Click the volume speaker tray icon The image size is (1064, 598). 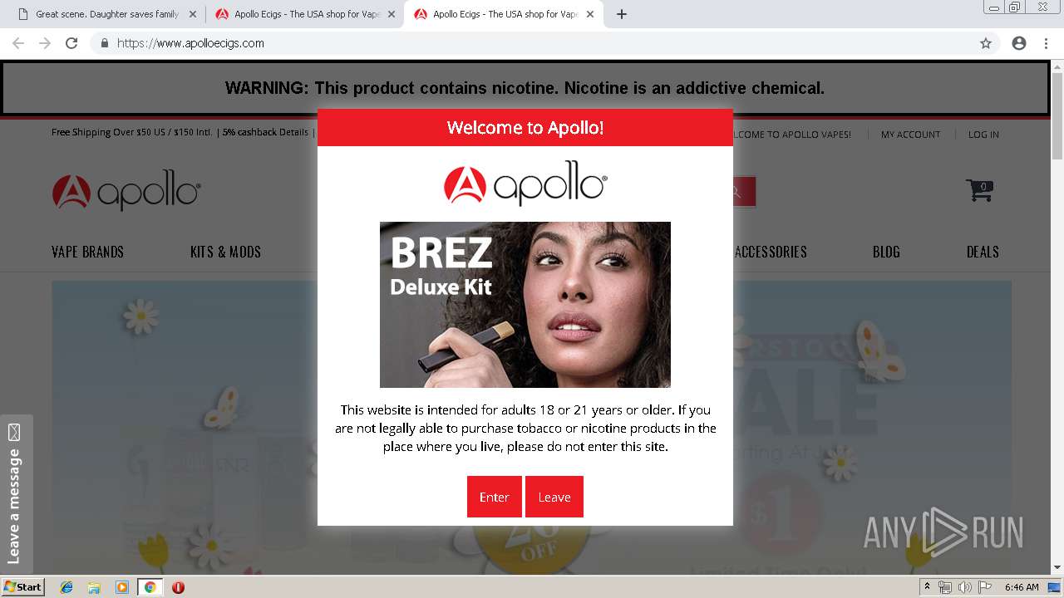[x=964, y=587]
